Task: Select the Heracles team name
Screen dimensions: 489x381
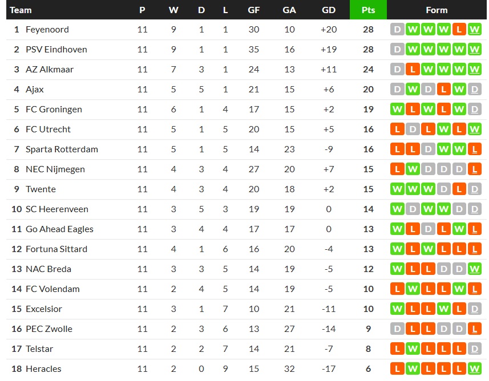Action: [x=43, y=369]
